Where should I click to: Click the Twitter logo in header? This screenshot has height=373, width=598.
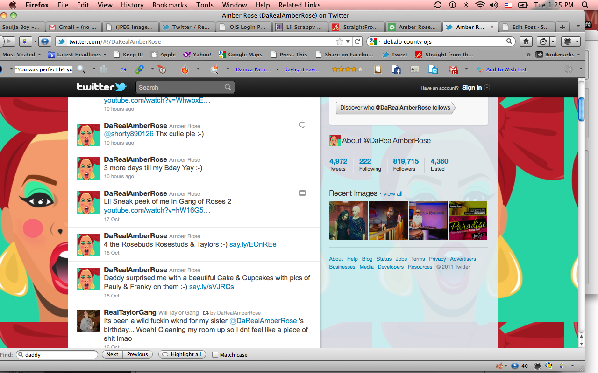101,87
